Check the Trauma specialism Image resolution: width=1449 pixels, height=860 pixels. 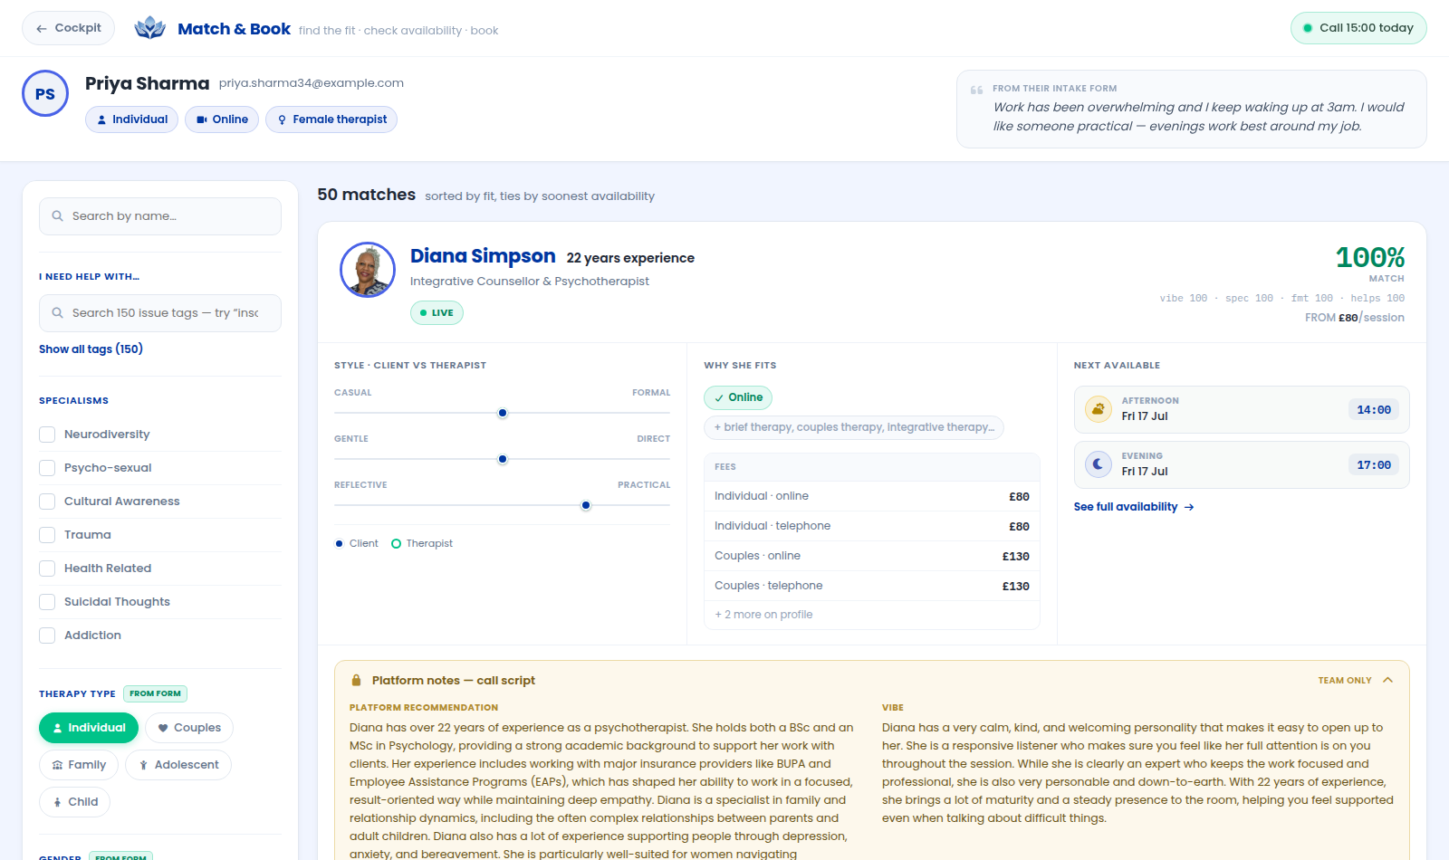click(x=47, y=535)
